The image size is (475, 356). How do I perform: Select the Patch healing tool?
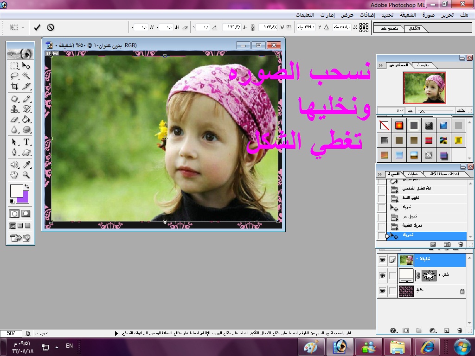click(14, 99)
